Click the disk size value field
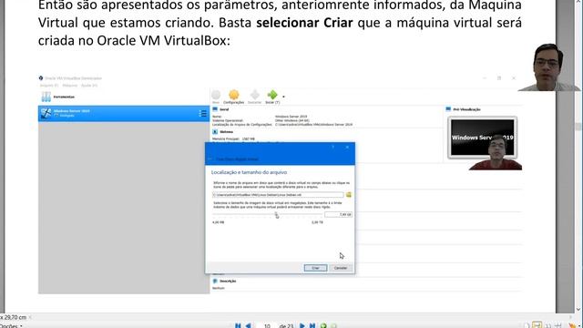The image size is (583, 328). pos(338,215)
